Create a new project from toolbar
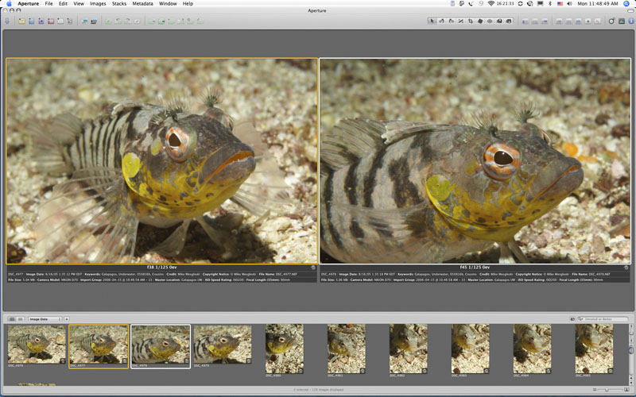This screenshot has width=636, height=397. pyautogui.click(x=20, y=21)
